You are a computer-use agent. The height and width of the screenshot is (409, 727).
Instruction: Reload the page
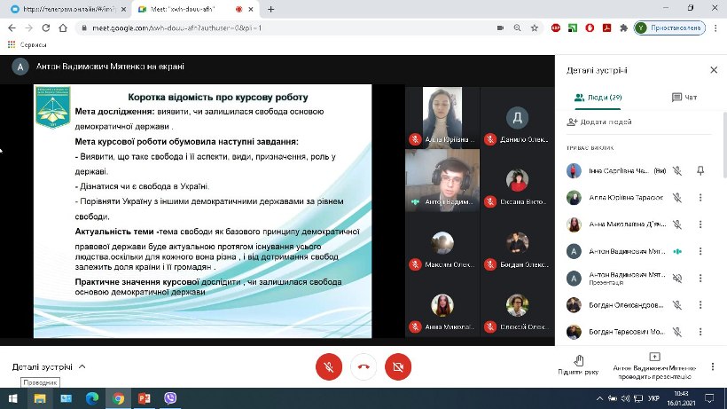click(46, 28)
